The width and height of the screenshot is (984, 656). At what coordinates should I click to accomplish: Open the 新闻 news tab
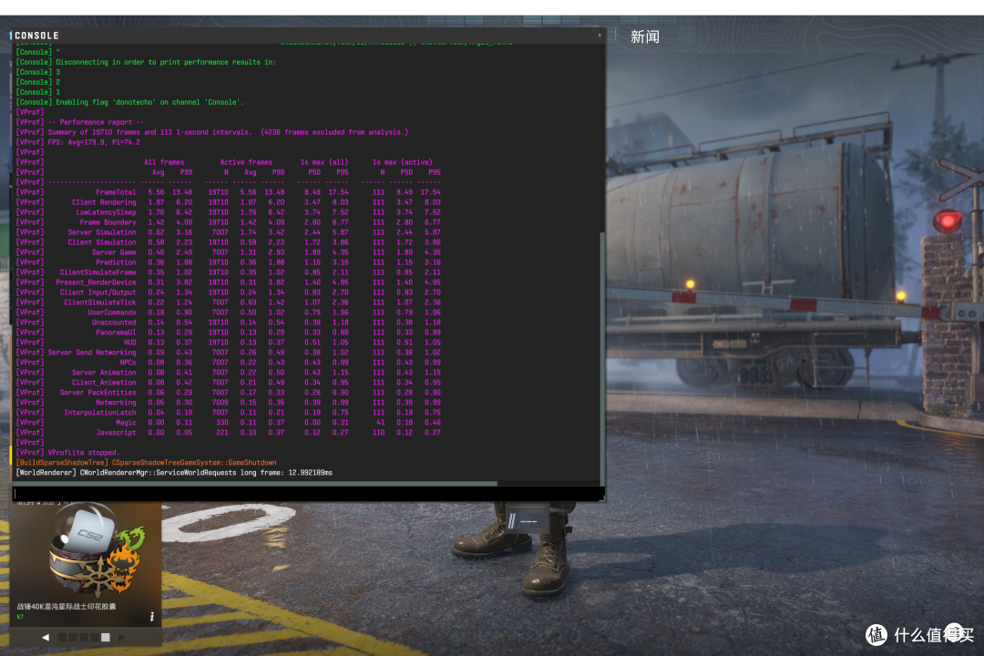644,36
